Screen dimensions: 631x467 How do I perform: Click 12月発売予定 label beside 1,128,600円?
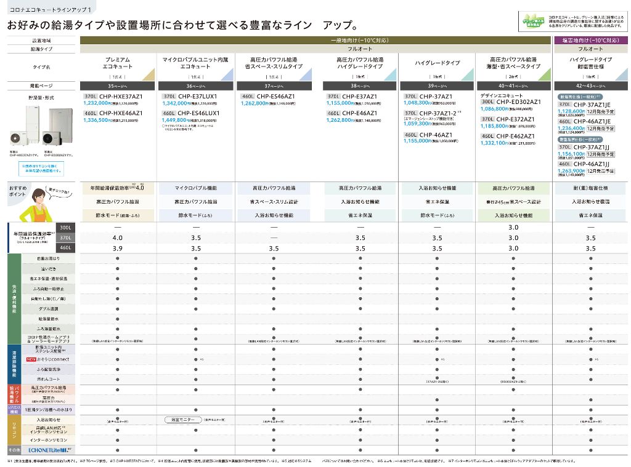(600, 112)
